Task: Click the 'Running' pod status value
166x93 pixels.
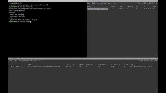Action: [121, 9]
